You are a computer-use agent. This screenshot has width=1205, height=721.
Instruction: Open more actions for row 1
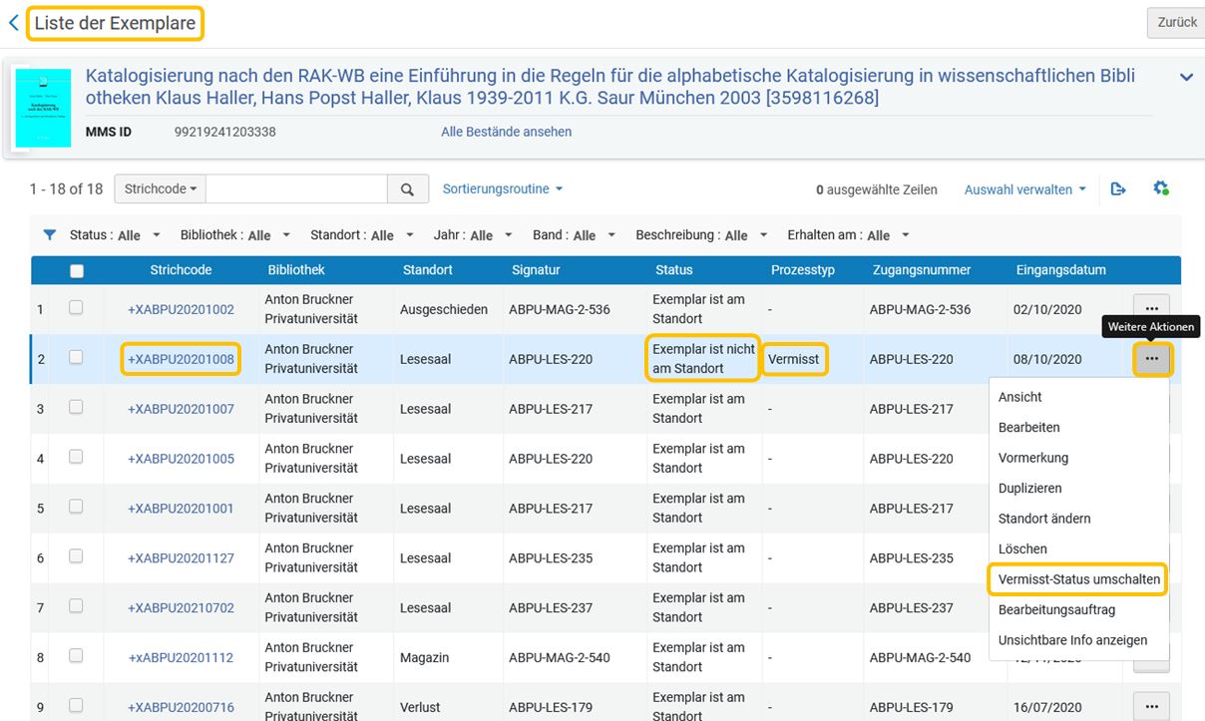point(1151,308)
